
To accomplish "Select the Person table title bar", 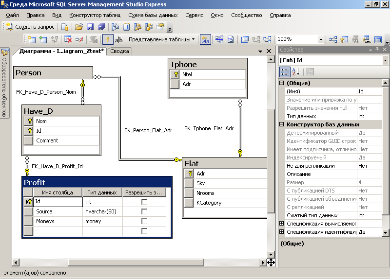I will pyautogui.click(x=53, y=72).
